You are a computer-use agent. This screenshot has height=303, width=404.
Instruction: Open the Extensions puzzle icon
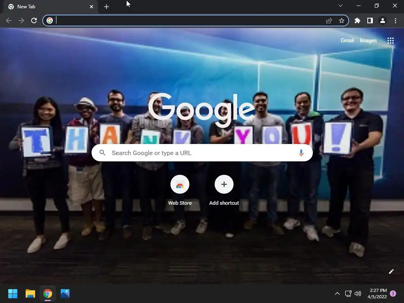point(357,21)
